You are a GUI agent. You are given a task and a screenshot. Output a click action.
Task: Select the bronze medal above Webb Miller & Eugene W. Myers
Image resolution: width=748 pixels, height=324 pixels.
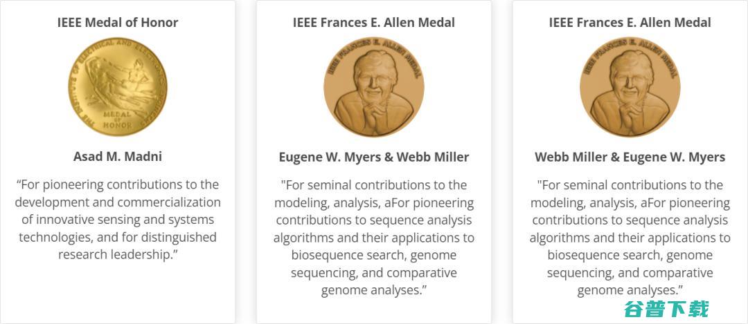[630, 87]
